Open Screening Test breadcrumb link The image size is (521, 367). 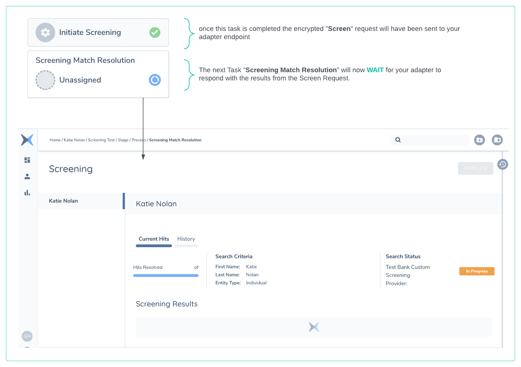click(x=101, y=140)
